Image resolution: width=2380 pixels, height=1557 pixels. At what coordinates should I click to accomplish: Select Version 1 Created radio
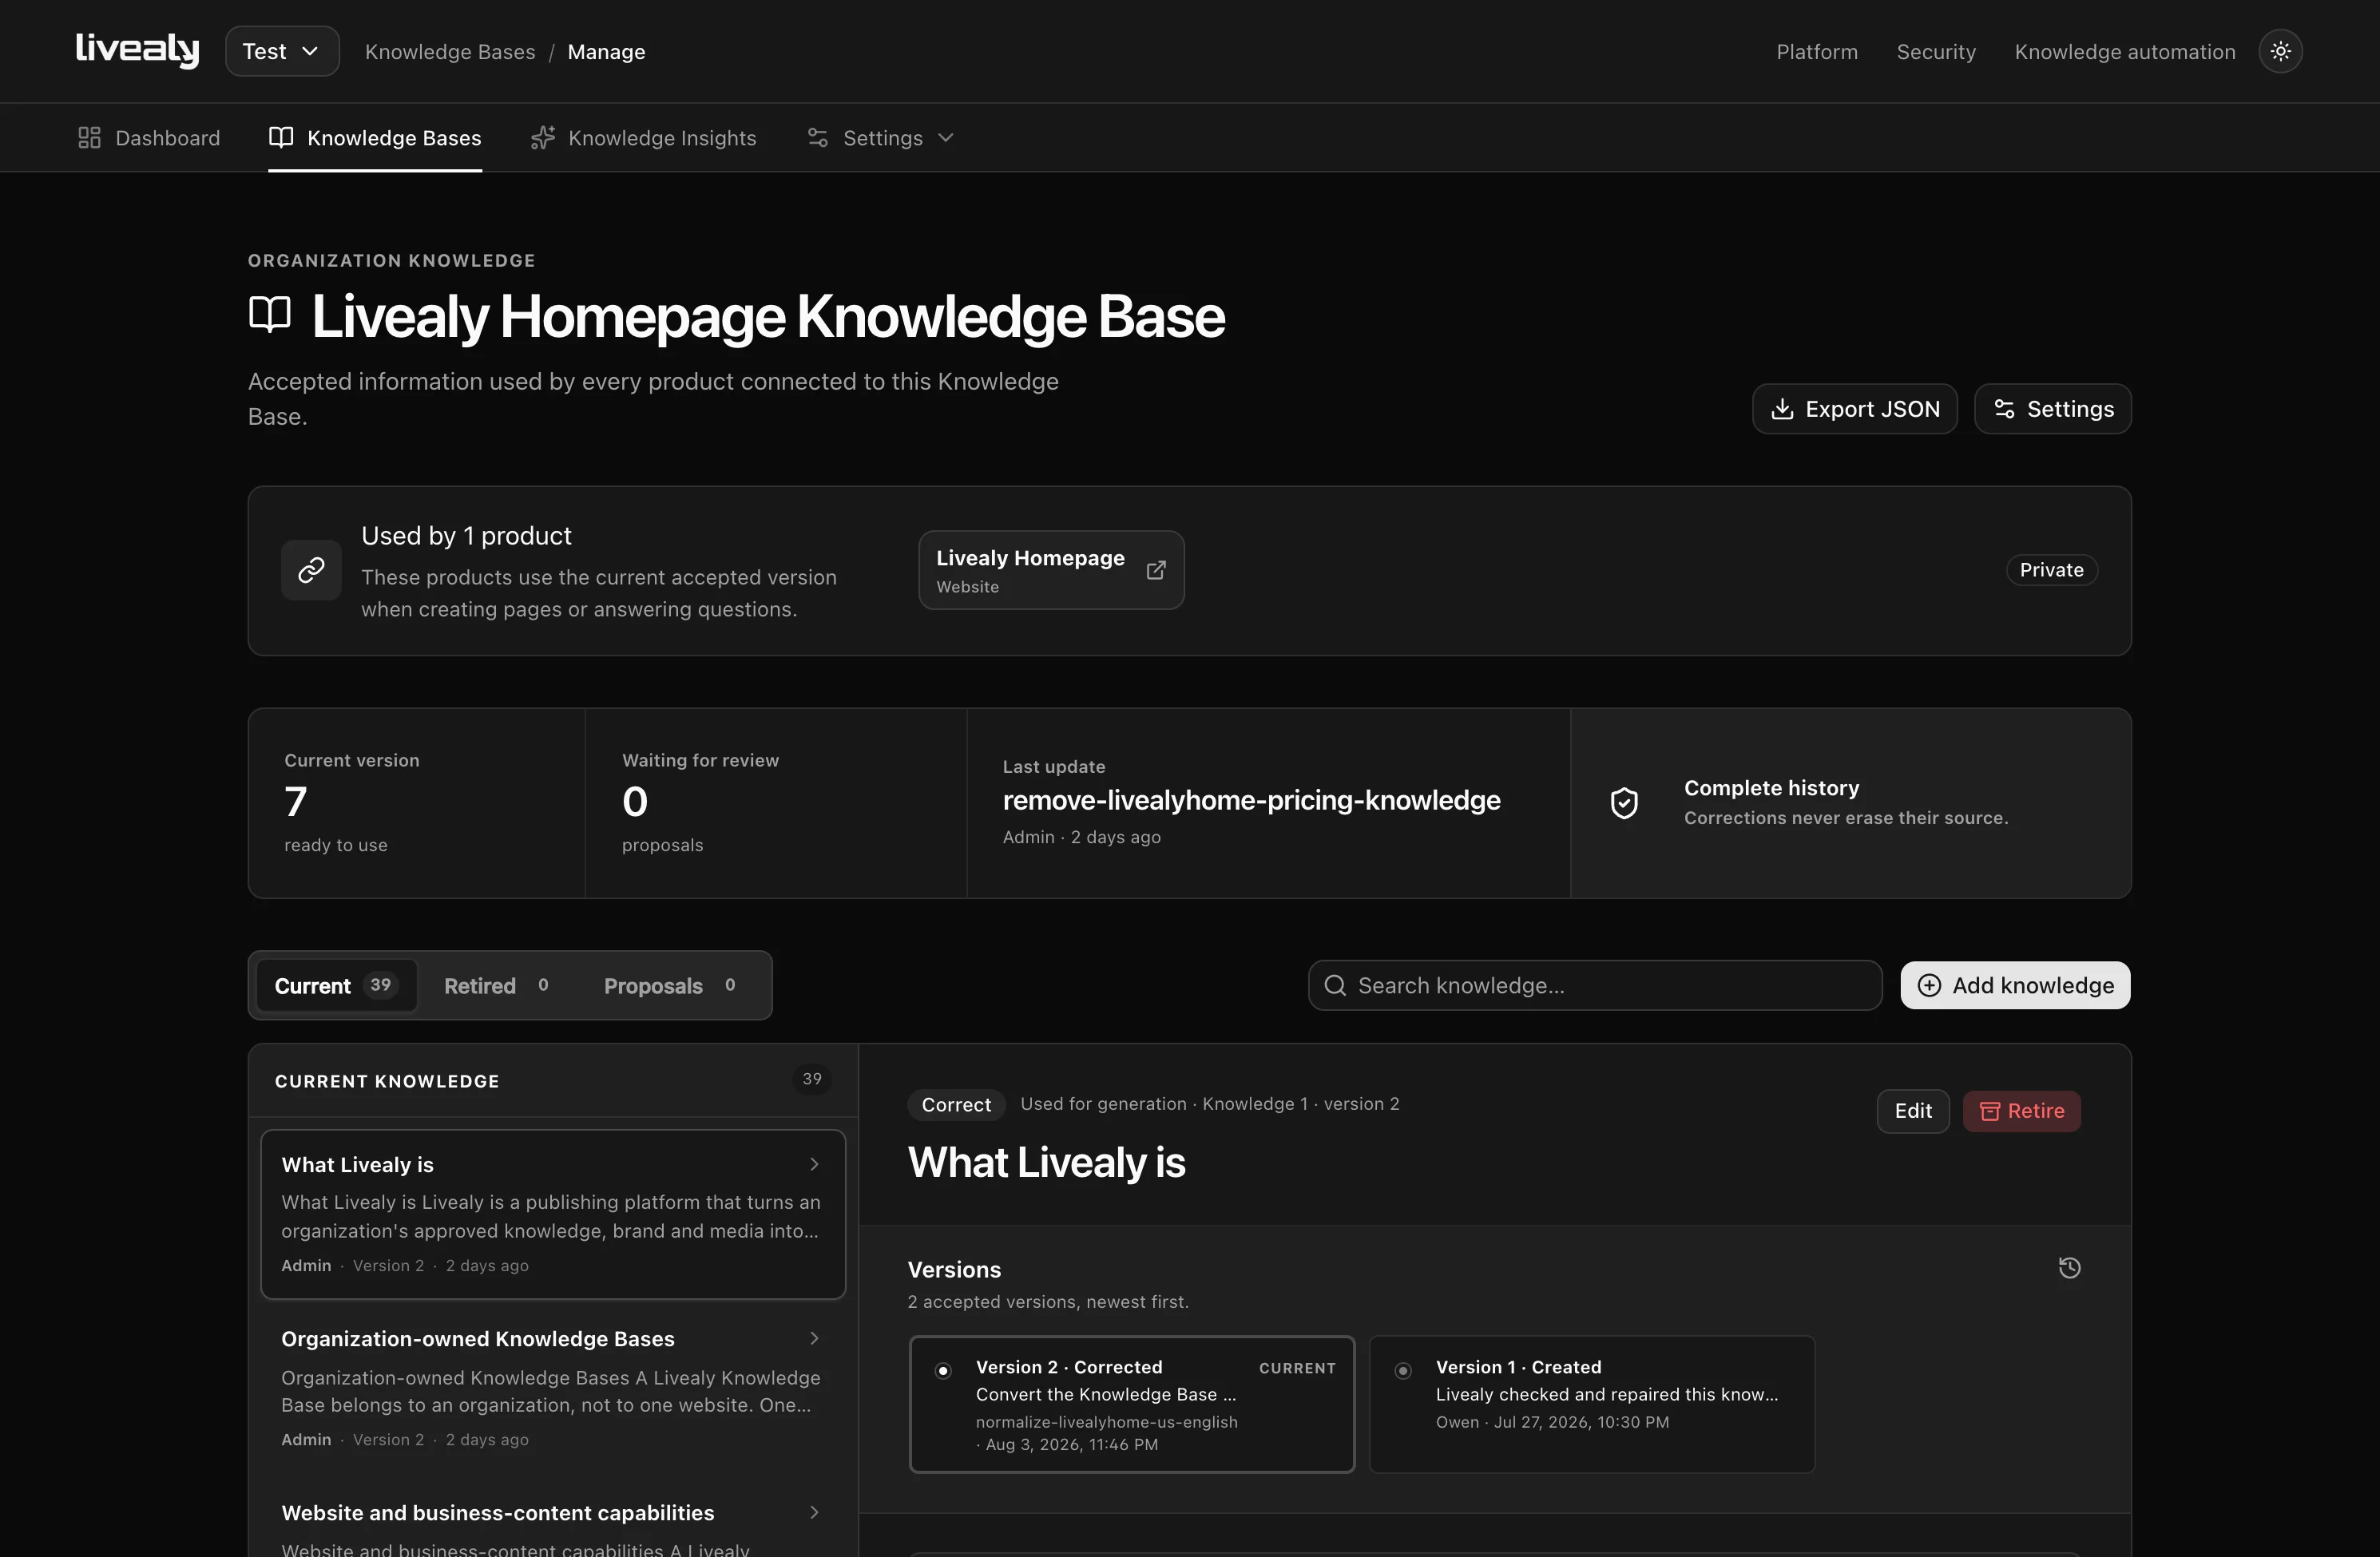coord(1403,1370)
